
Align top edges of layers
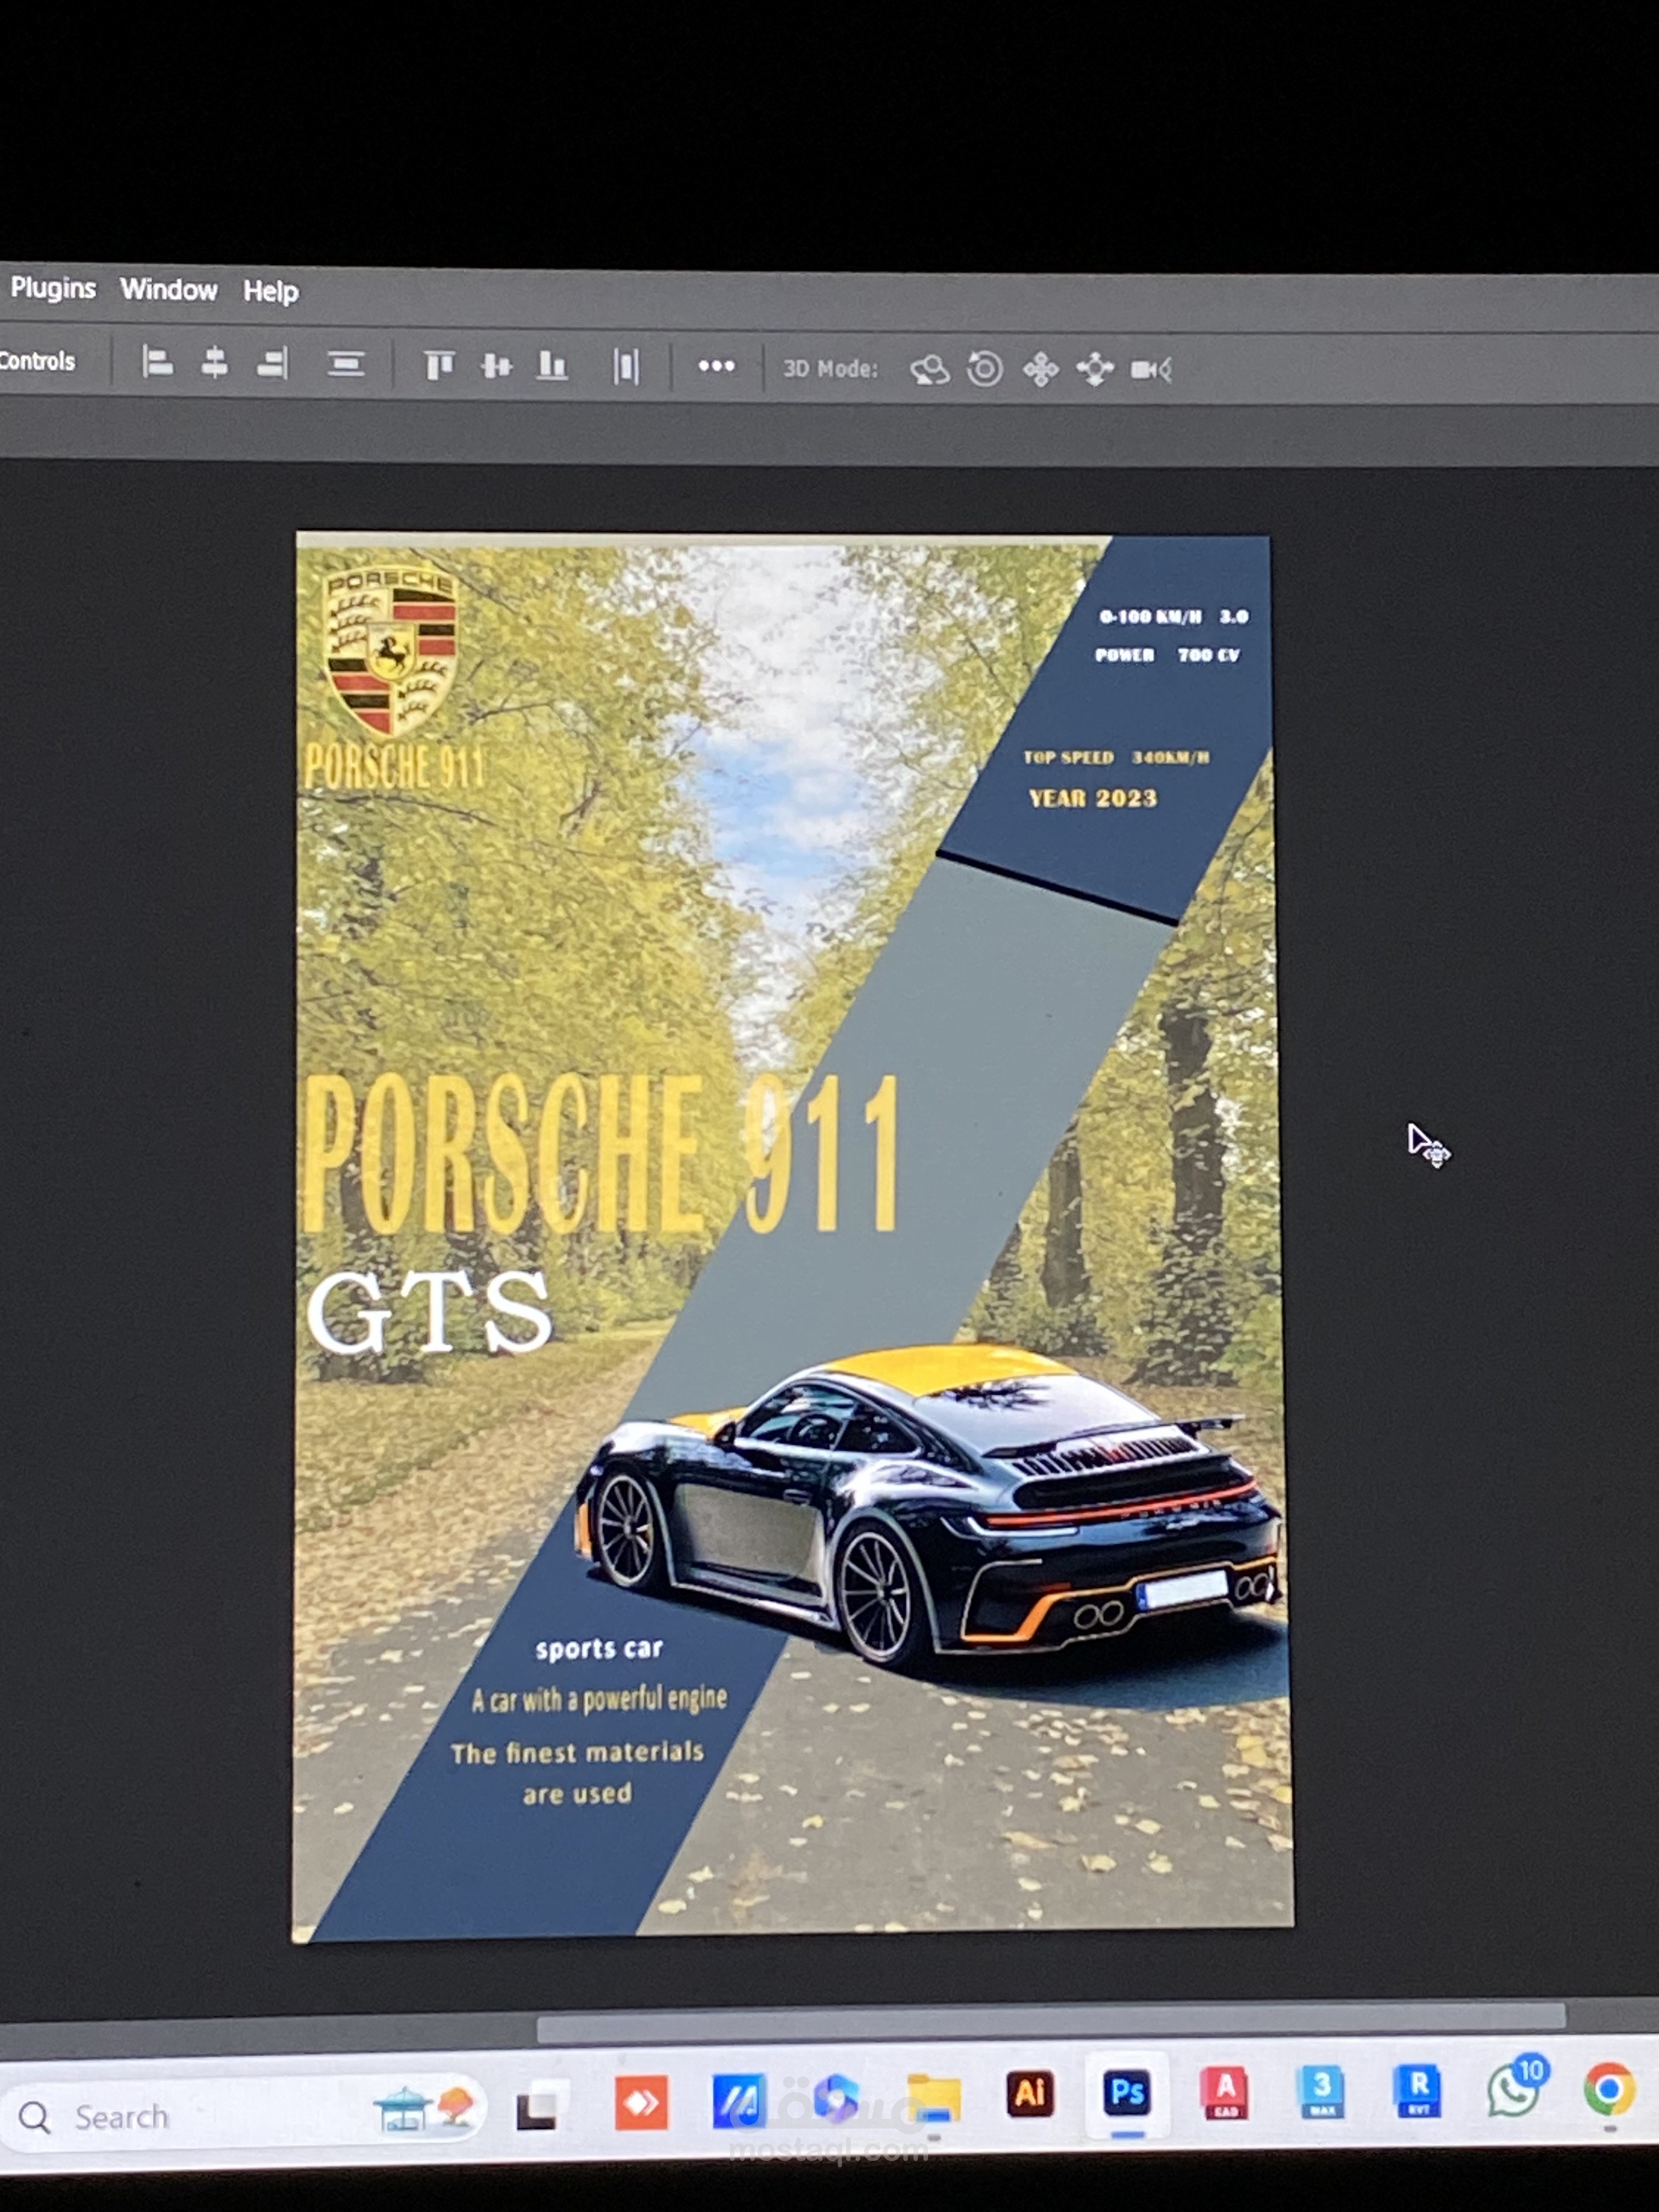tap(439, 366)
